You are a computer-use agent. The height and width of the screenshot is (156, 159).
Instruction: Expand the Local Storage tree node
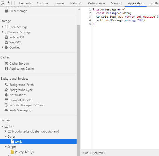3,27
